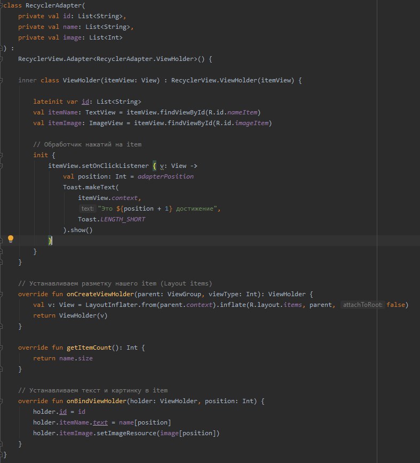420x463 pixels.
Task: Click 'RecyclerView.ViewHolder(itemView)' text
Action: [x=233, y=80]
